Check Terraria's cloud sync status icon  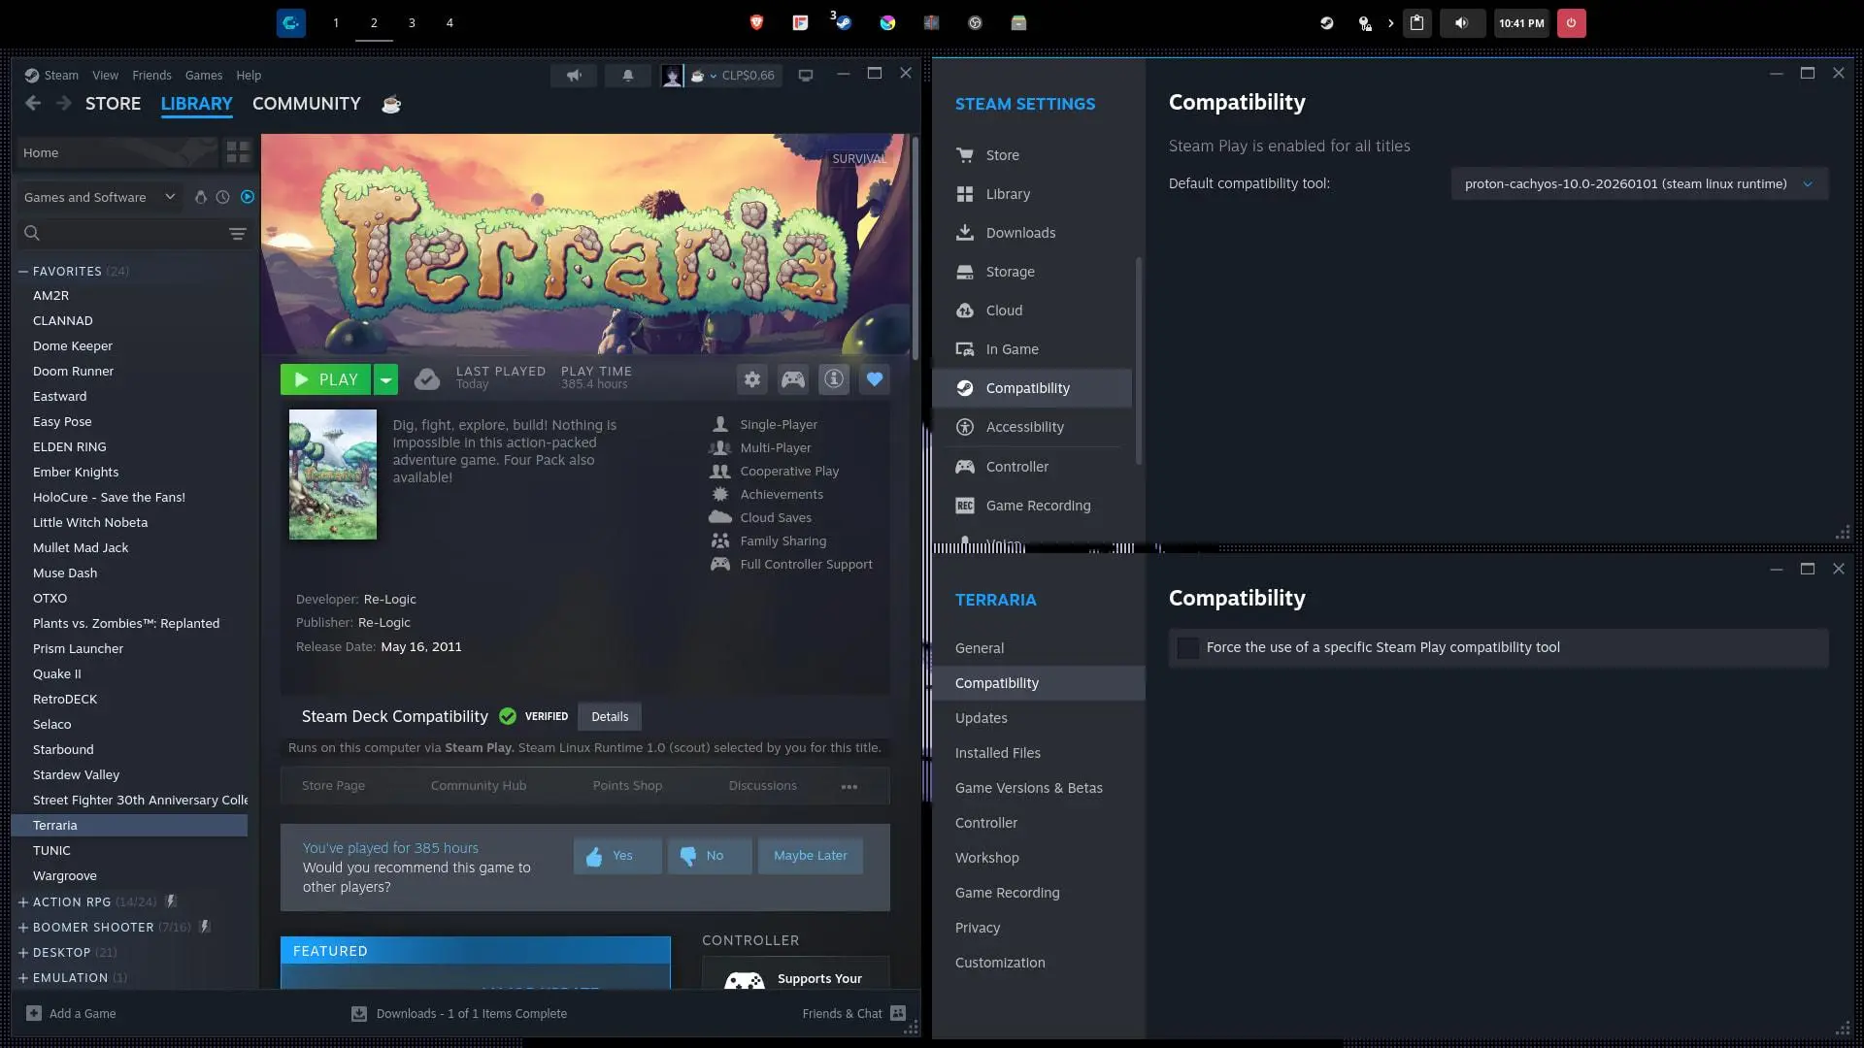click(x=427, y=379)
